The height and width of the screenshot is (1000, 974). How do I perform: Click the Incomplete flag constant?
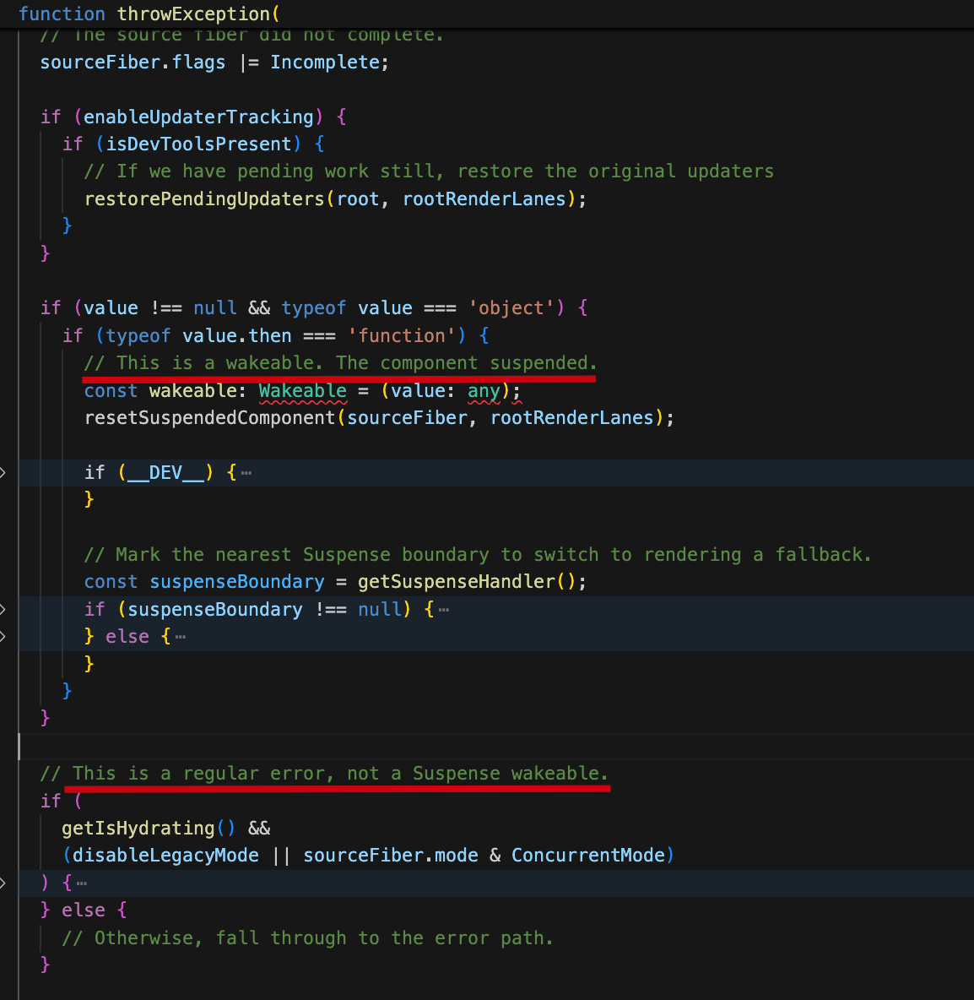pyautogui.click(x=325, y=62)
